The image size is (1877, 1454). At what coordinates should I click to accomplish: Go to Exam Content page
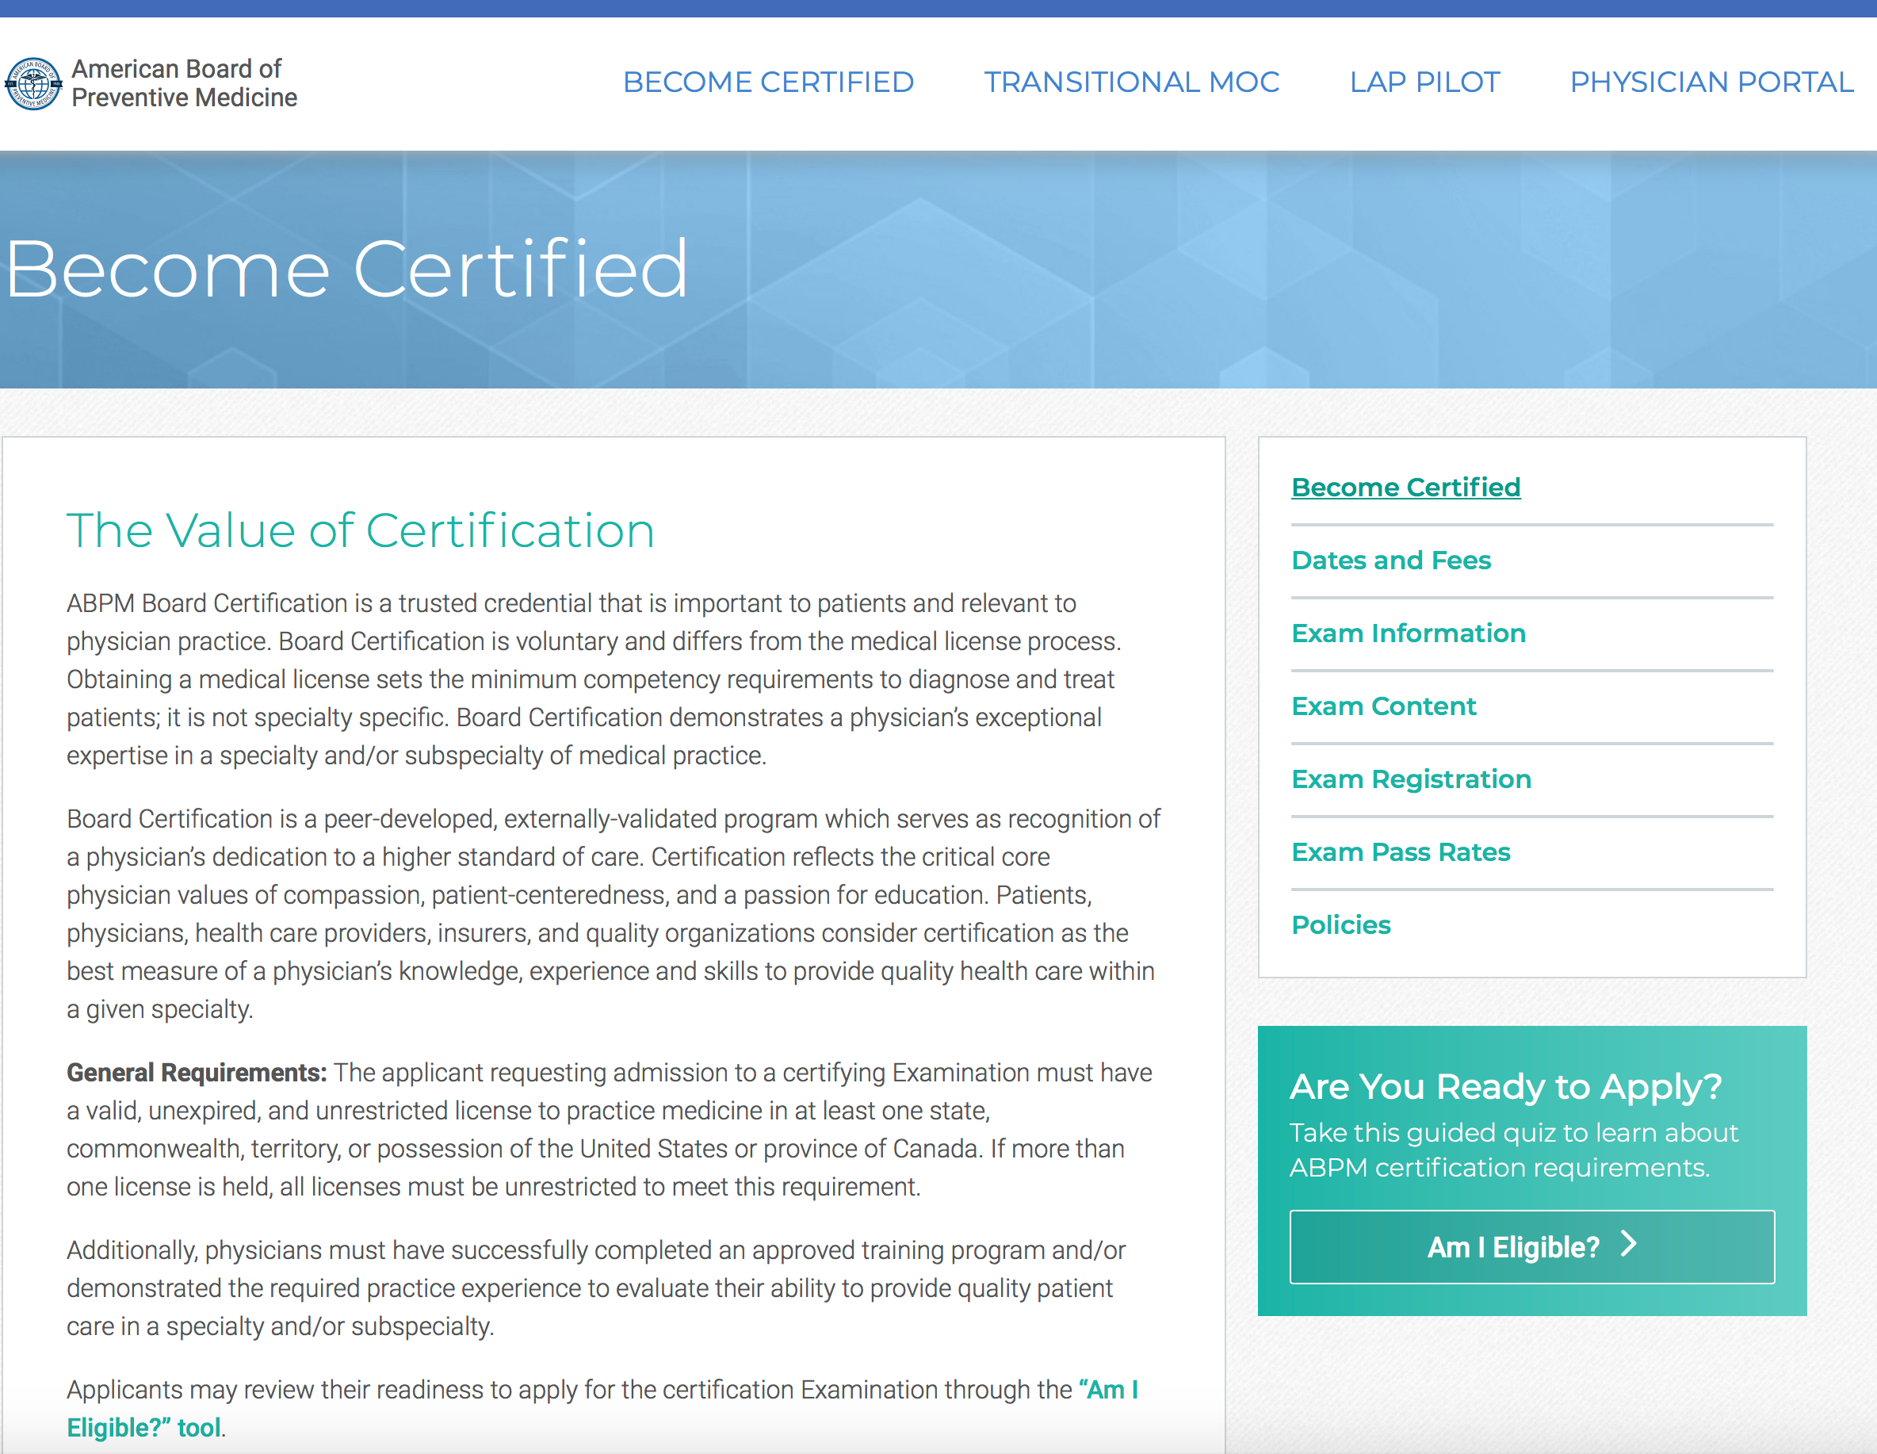1384,707
